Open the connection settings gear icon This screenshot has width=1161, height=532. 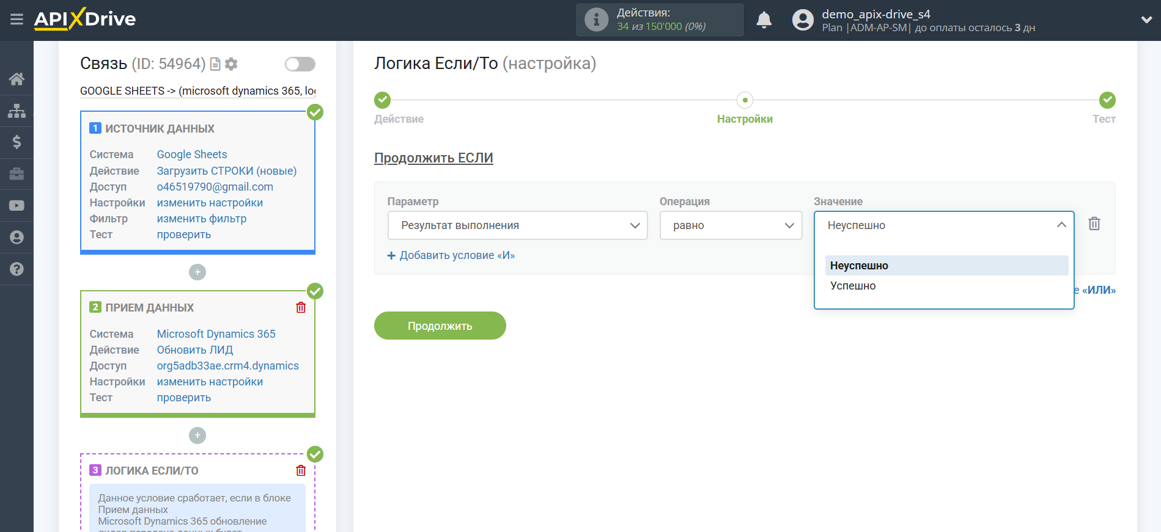pyautogui.click(x=231, y=64)
